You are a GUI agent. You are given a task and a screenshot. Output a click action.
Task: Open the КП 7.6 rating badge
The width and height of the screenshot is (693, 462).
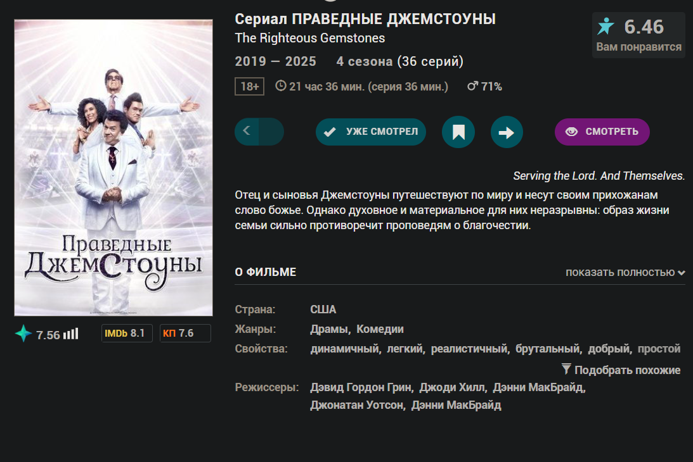coord(185,333)
